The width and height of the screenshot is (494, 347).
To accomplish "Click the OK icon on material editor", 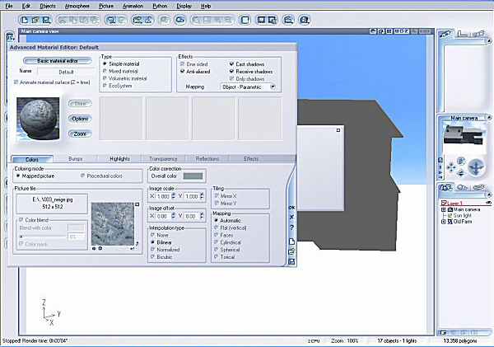I will [x=291, y=206].
